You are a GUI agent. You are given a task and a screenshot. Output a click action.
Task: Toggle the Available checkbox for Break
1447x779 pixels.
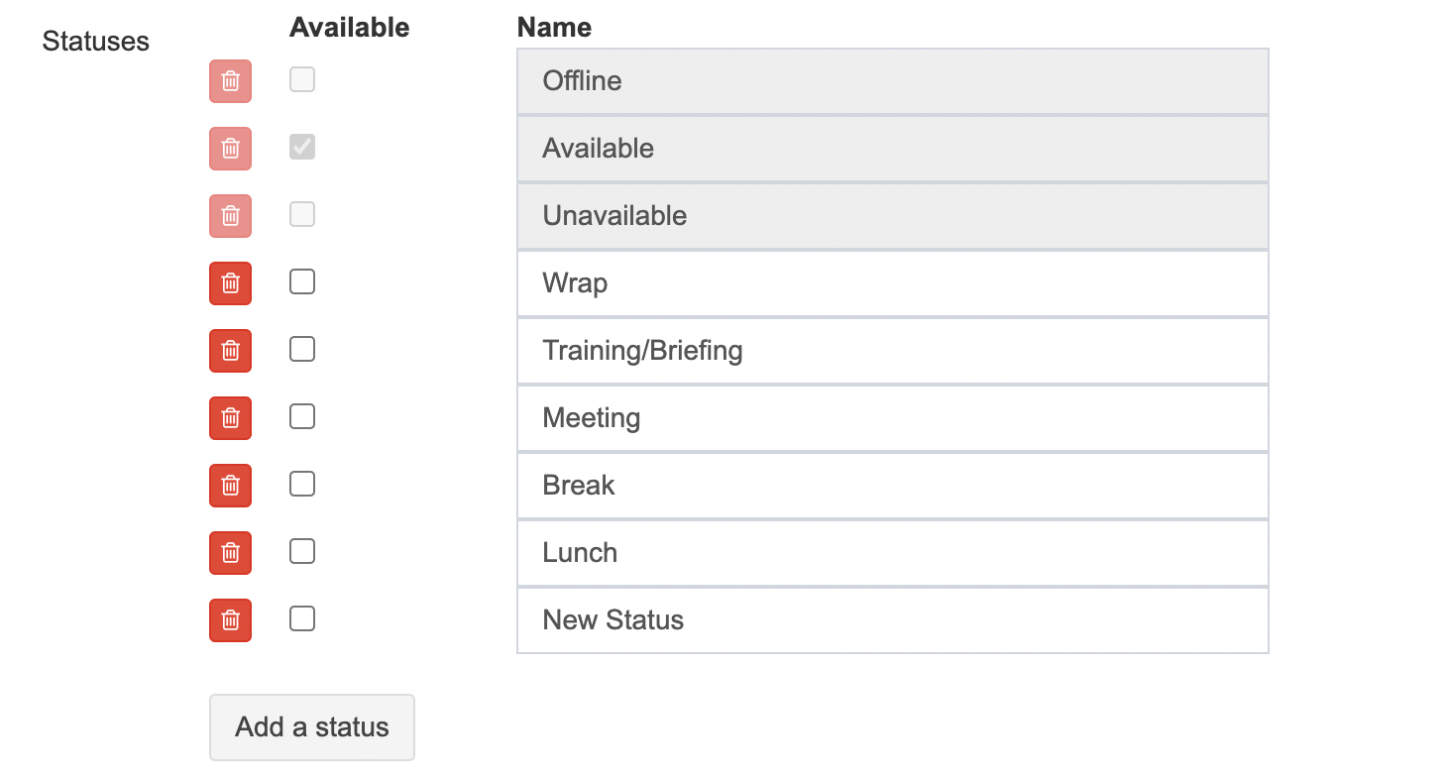[302, 485]
